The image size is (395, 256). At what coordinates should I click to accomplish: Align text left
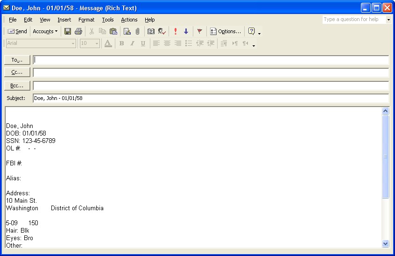pyautogui.click(x=156, y=43)
